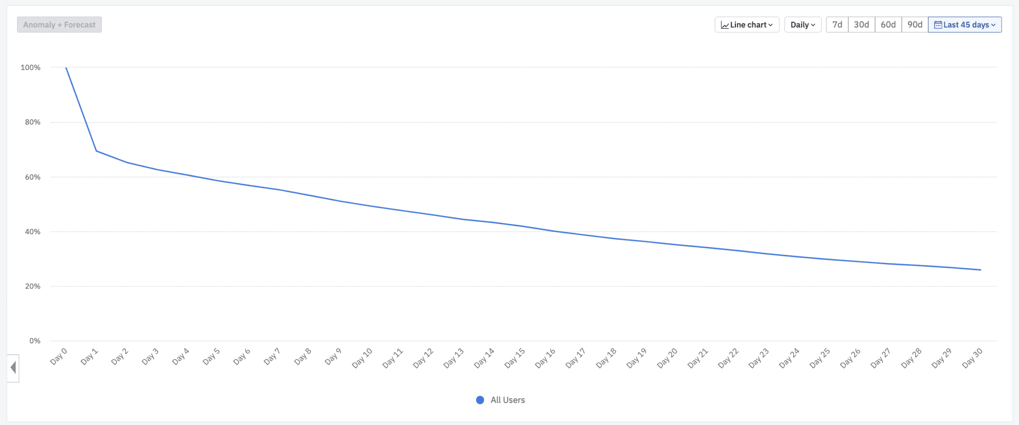Open the chart type dropdown showing Line chart
This screenshot has width=1019, height=425.
[747, 24]
